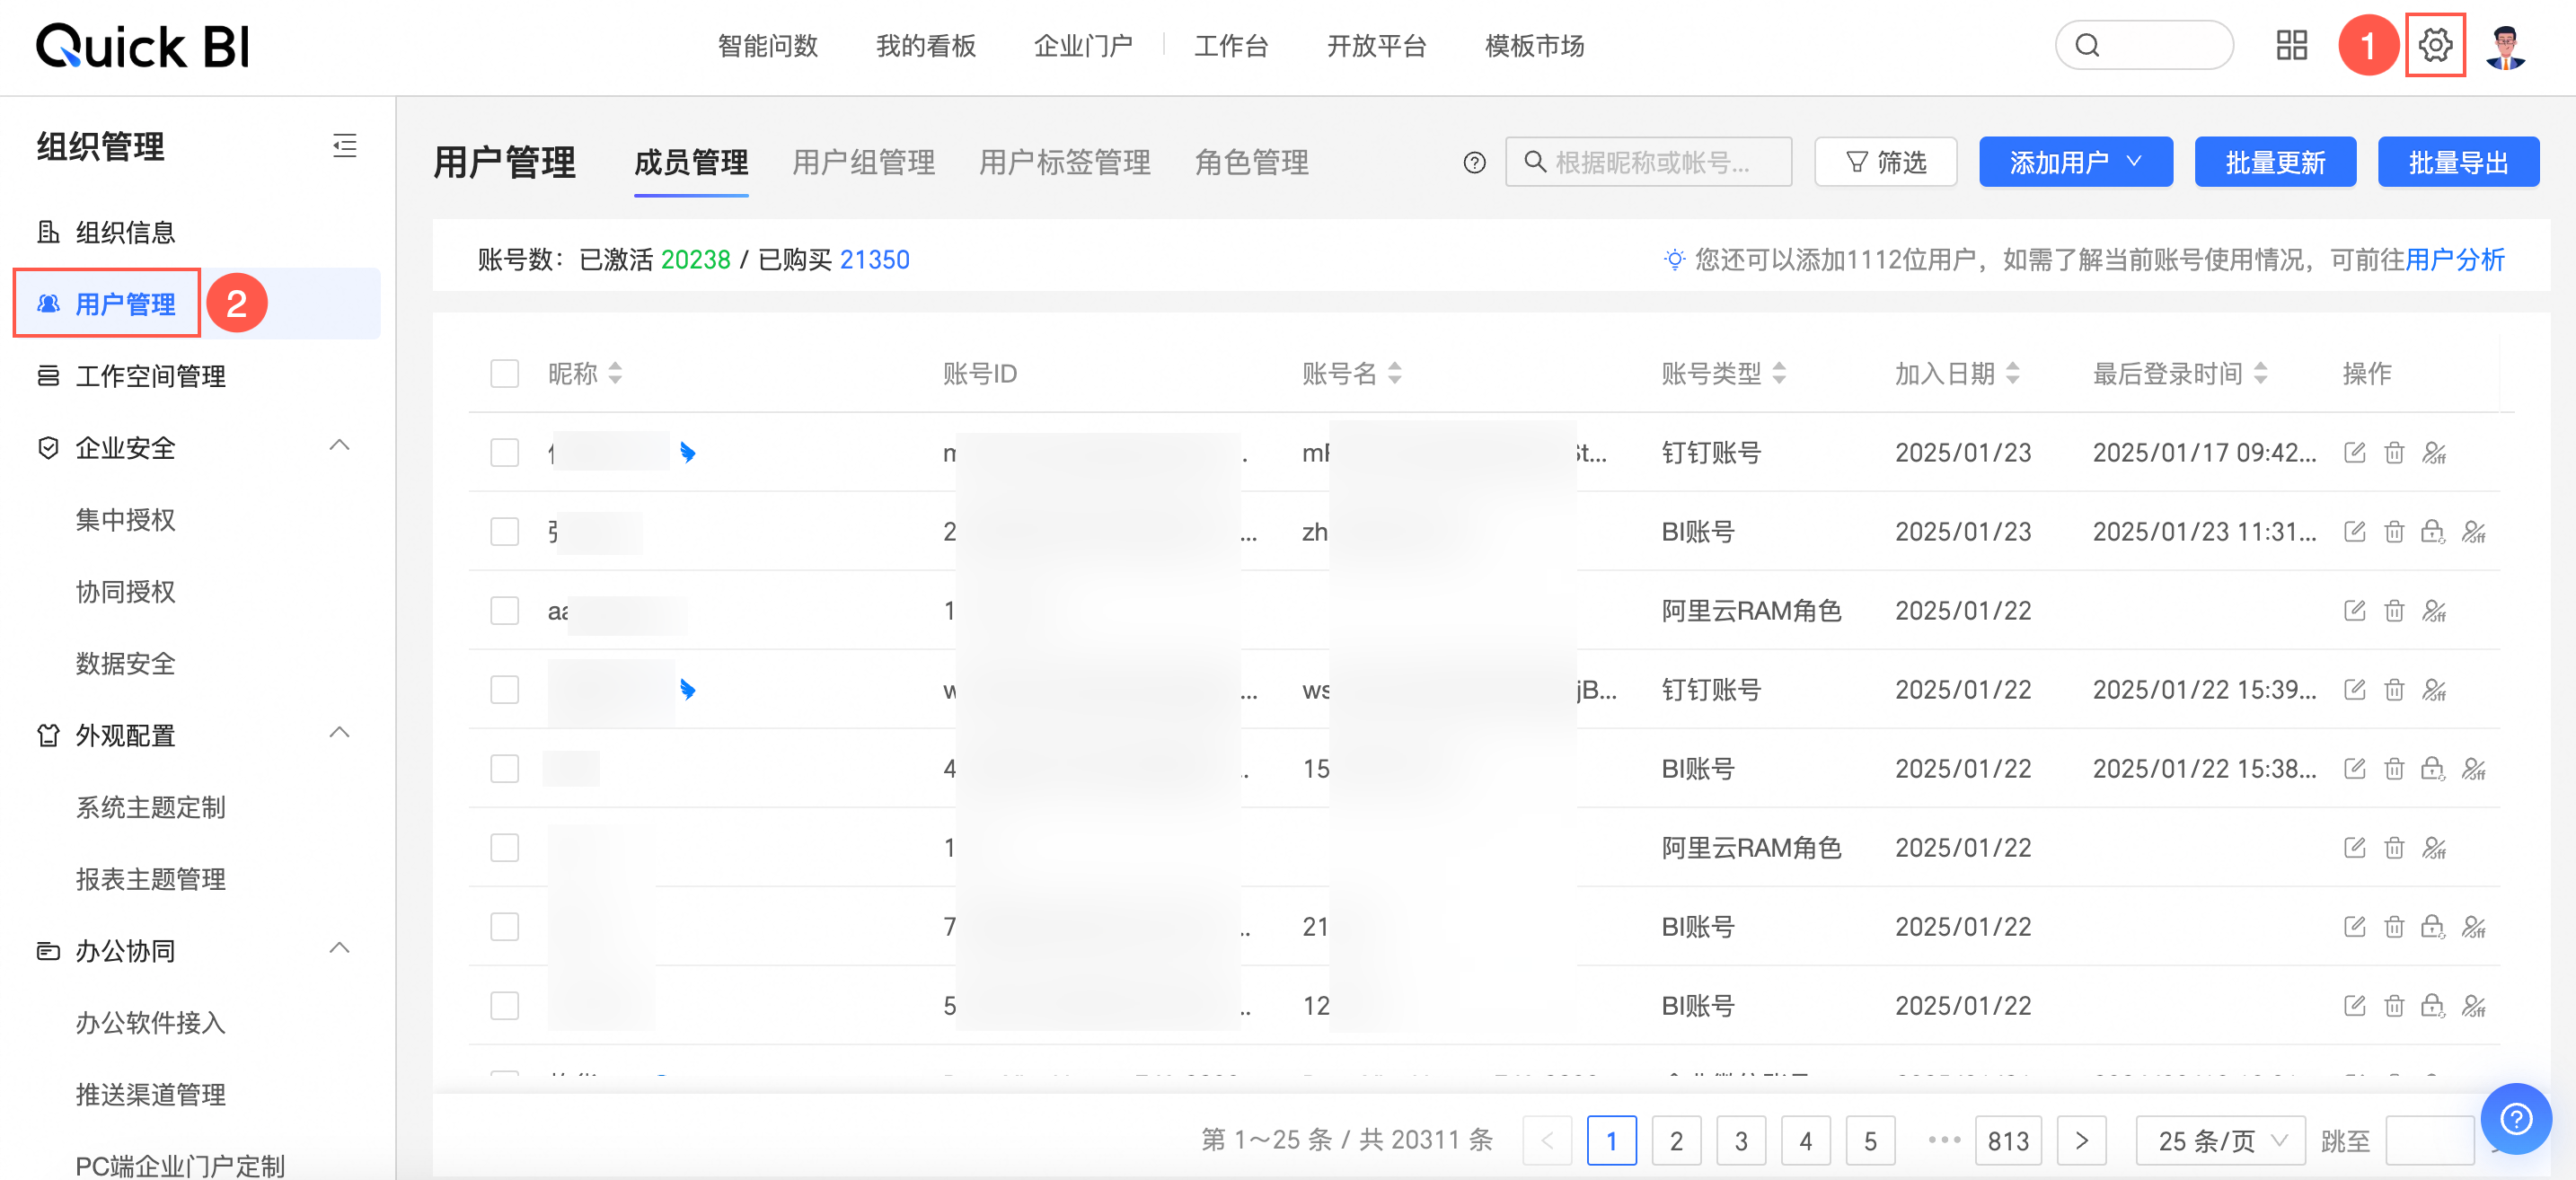Switch to the 角色管理 tab

click(x=1251, y=163)
